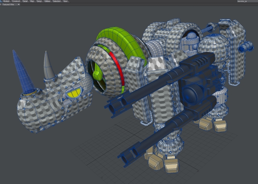258x184 pixels.
Task: Go to the Setup tab
Action: pos(39,1)
